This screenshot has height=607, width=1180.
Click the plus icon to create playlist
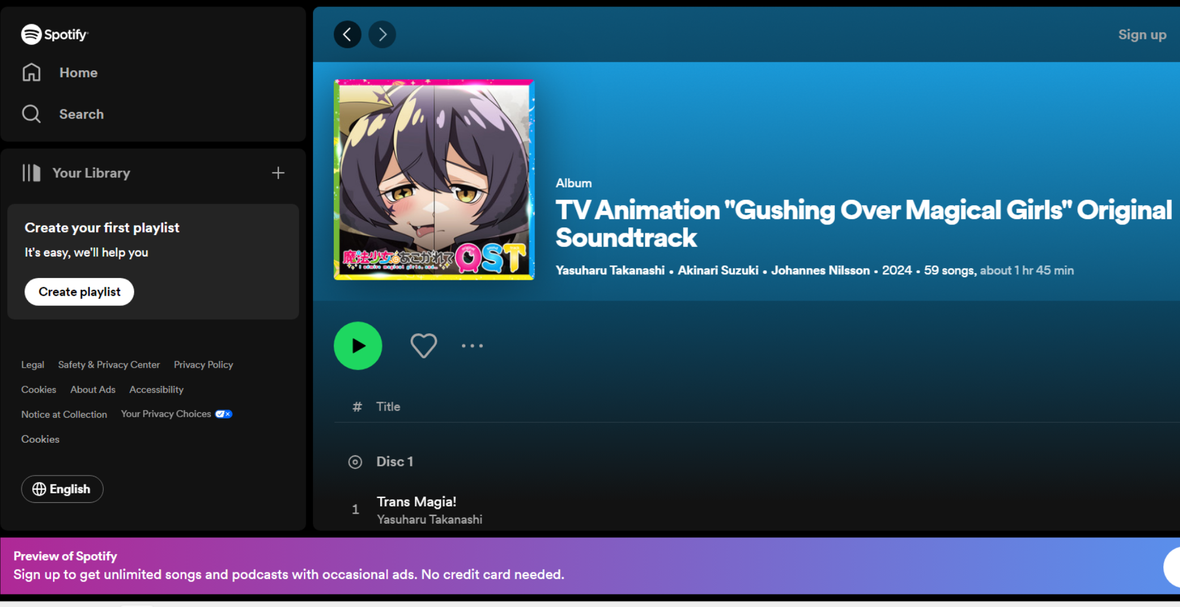[x=278, y=173]
